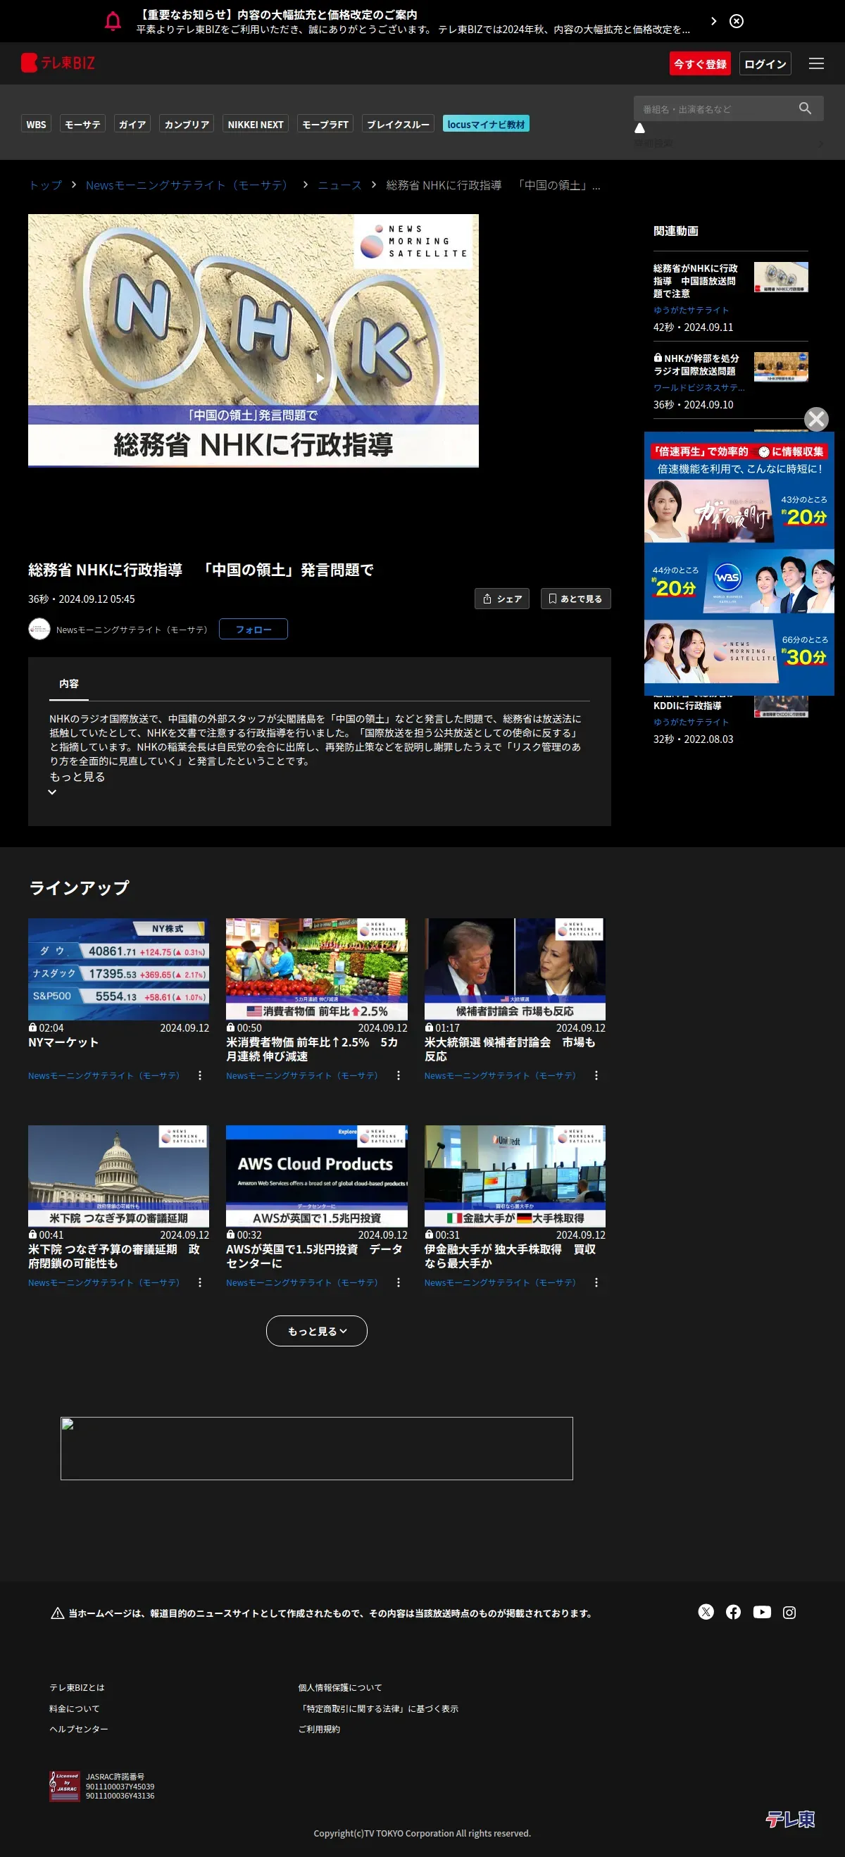Open the ヘルプセンター footer link
This screenshot has height=1857, width=845.
pyautogui.click(x=79, y=1728)
